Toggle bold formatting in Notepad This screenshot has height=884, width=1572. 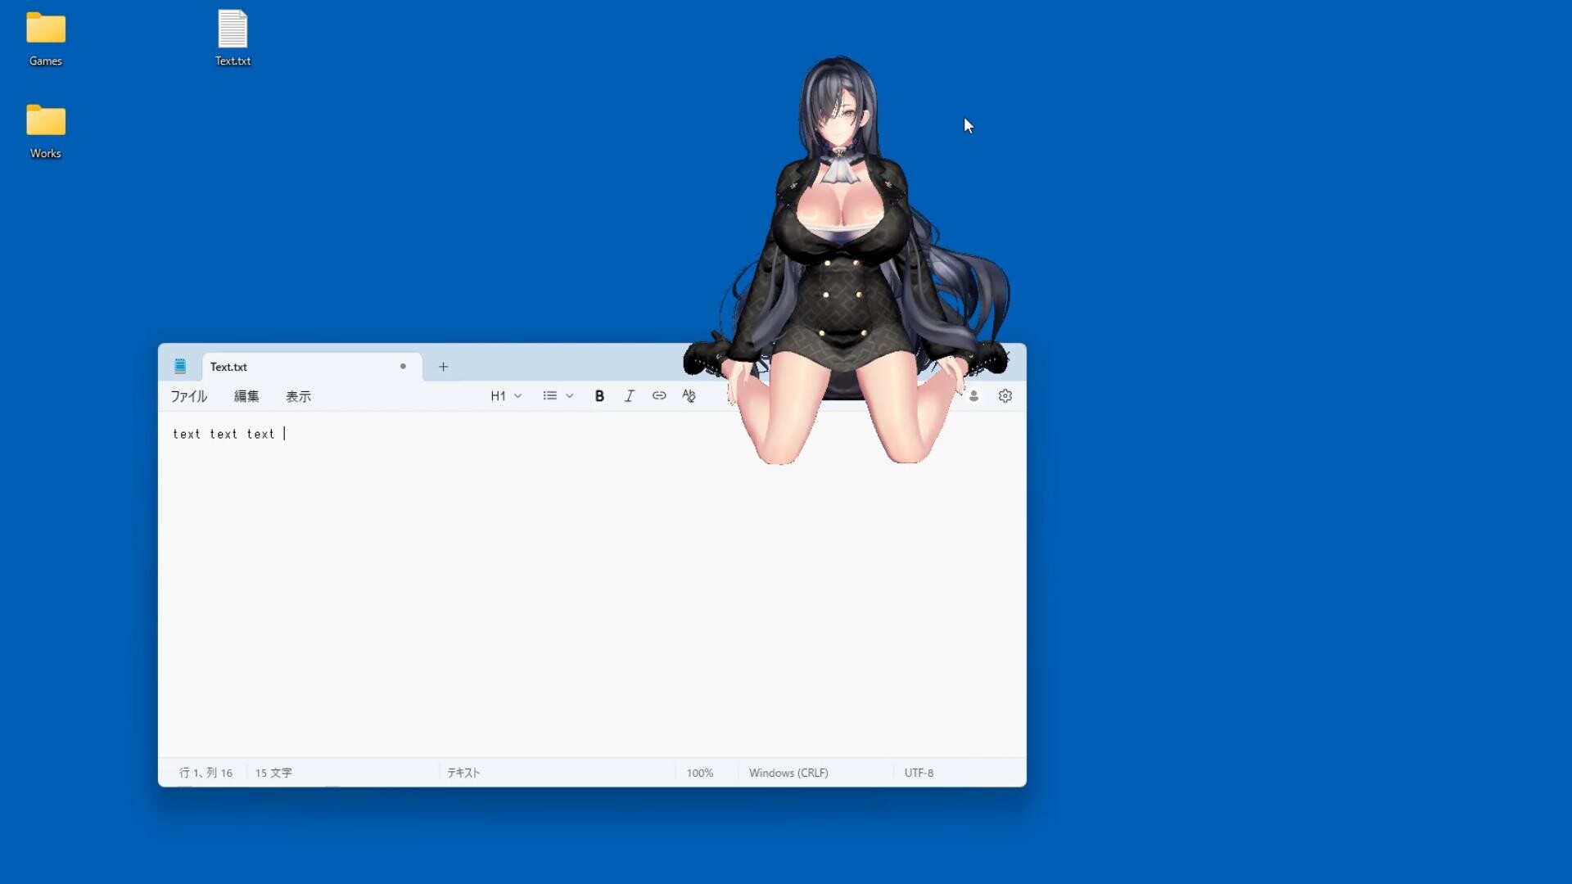pyautogui.click(x=599, y=395)
